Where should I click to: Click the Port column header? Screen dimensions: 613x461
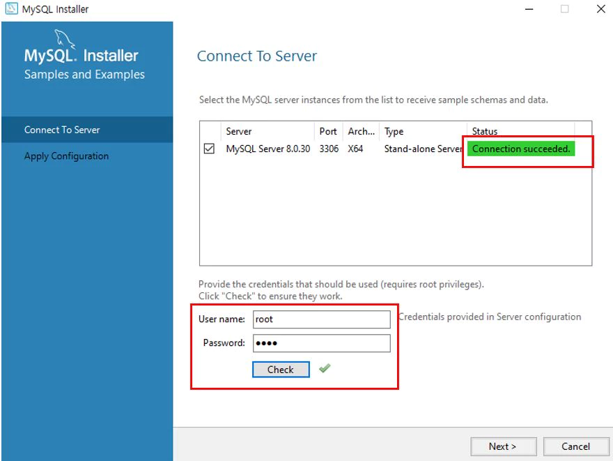click(x=328, y=131)
